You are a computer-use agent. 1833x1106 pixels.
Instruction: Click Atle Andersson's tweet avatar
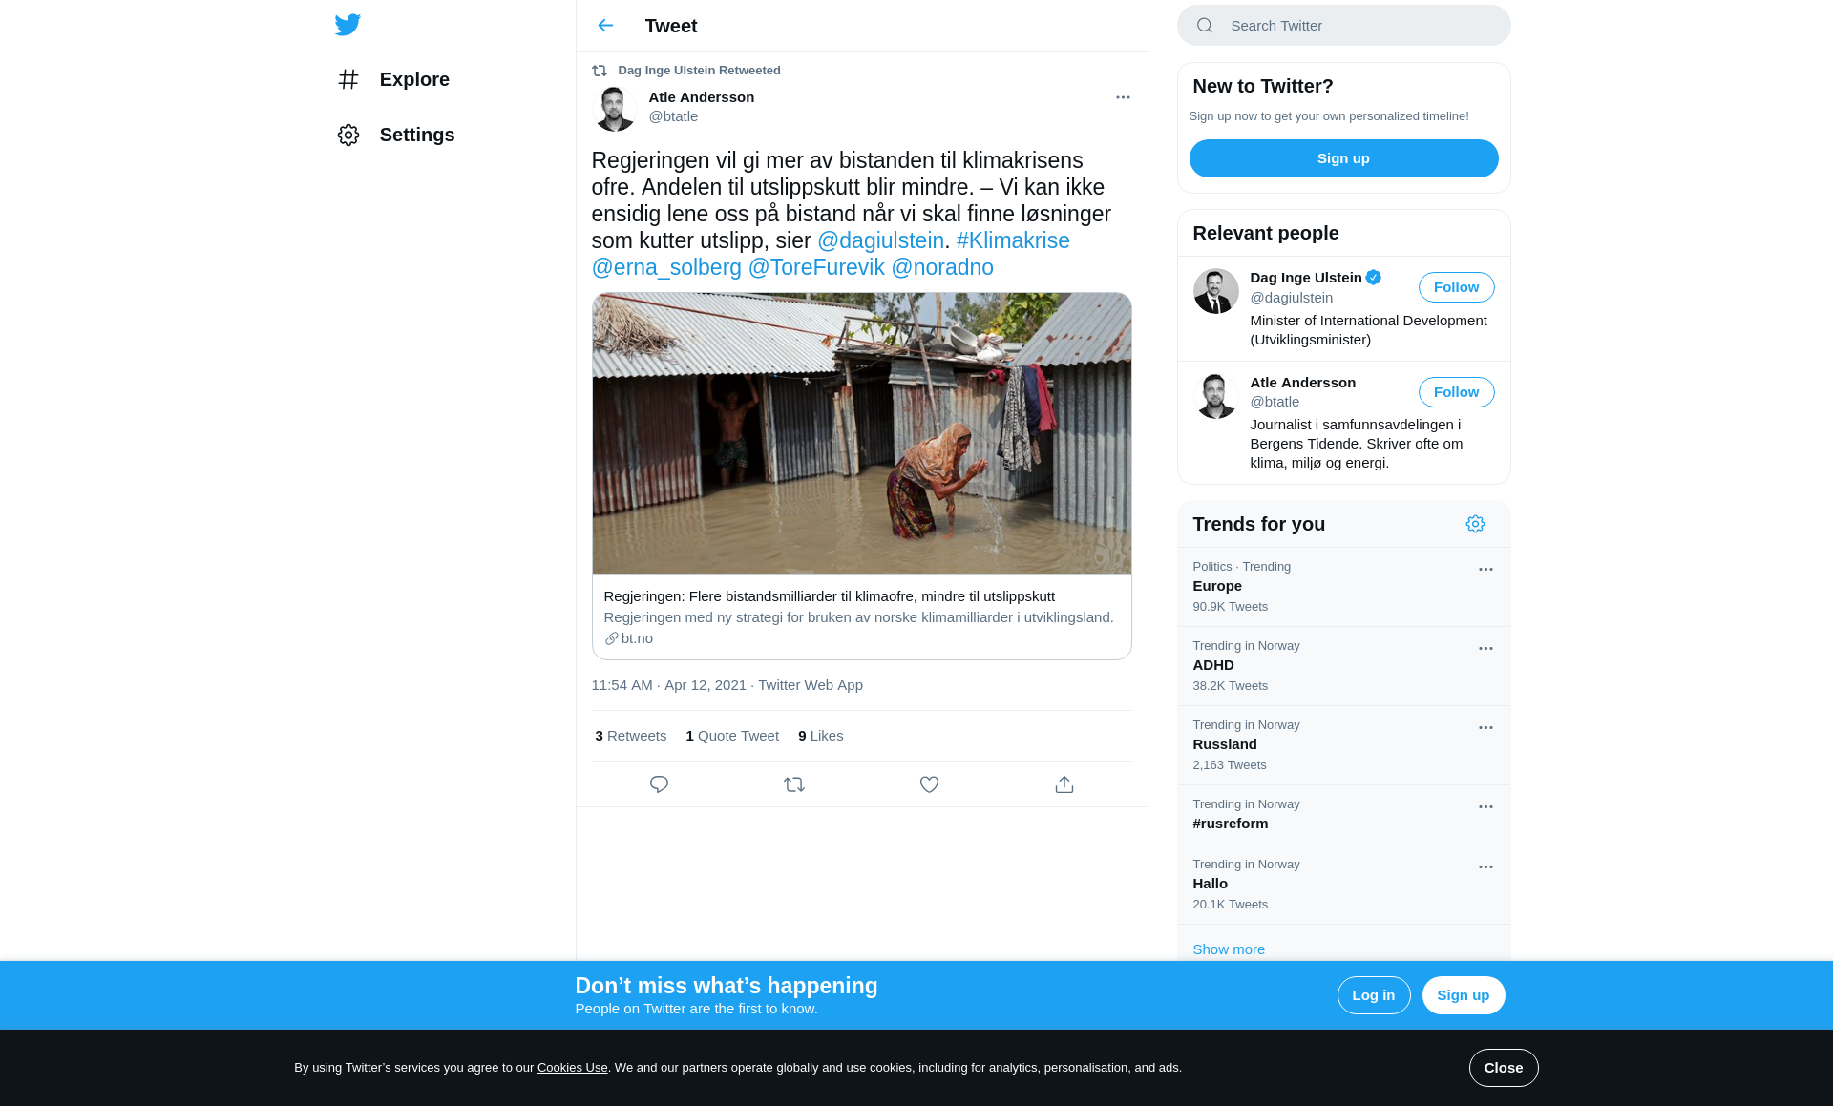pos(614,108)
